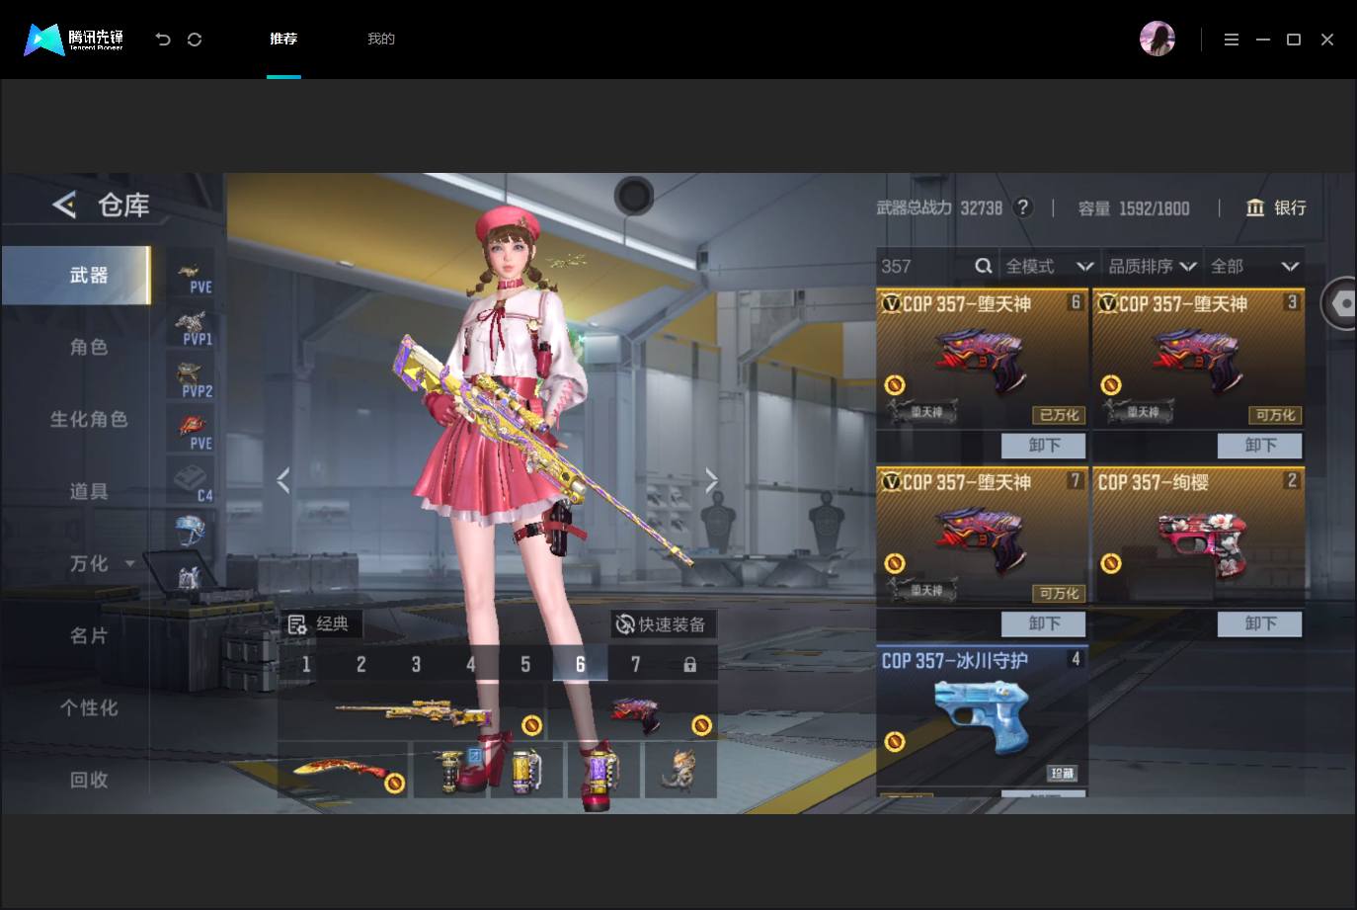
Task: Select the golden sniper rifle slot
Action: coord(412,714)
